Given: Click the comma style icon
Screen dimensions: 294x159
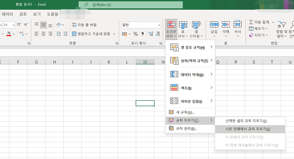Looking at the screenshot, I should coord(143,34).
